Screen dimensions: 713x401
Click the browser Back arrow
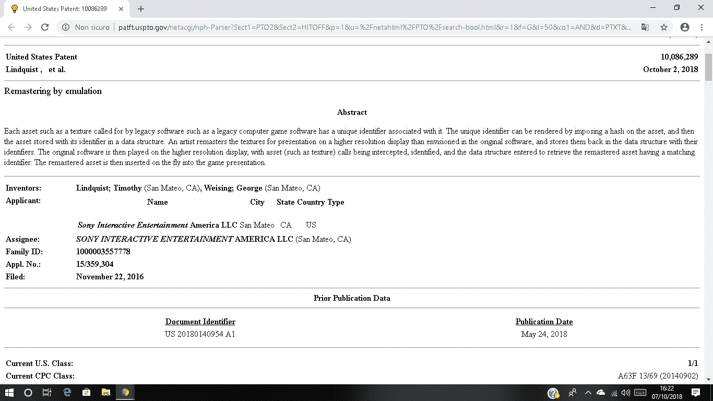pyautogui.click(x=11, y=27)
